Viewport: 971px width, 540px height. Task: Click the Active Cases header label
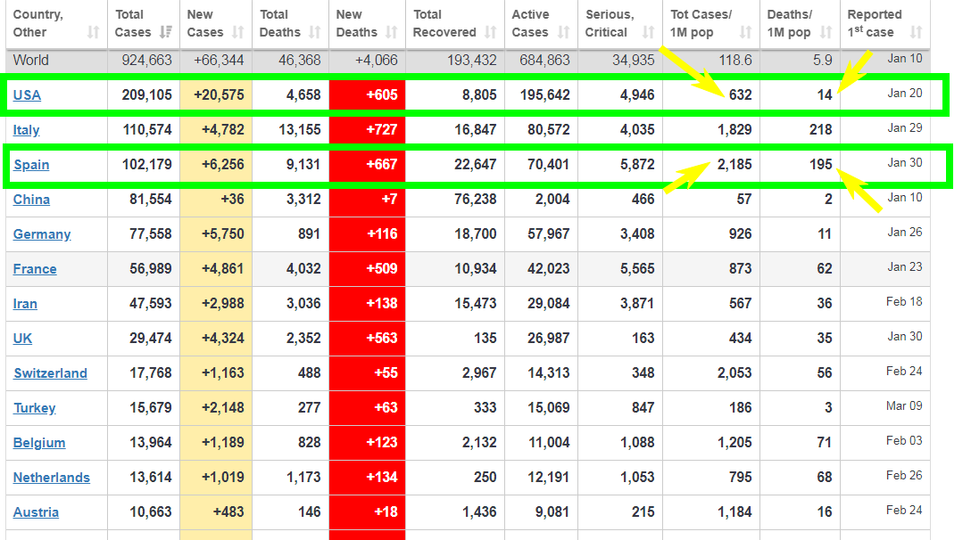(x=531, y=23)
